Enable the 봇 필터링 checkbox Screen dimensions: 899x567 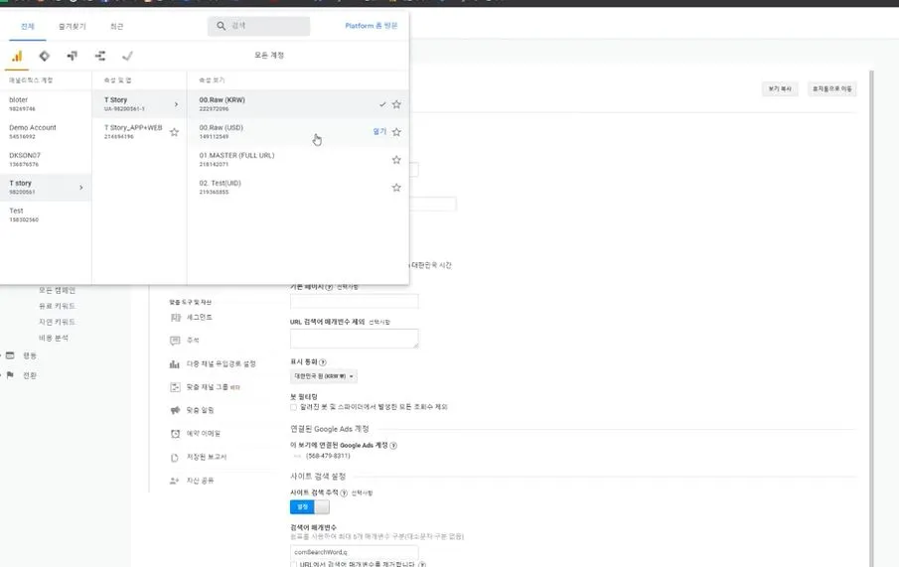coord(294,407)
